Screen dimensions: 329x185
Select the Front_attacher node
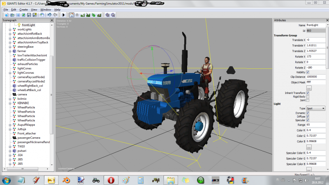click(x=27, y=133)
